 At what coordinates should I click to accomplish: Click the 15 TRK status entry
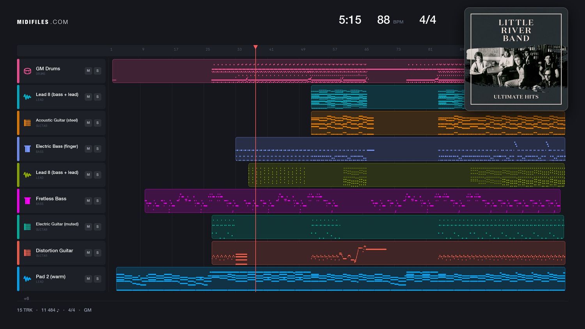click(25, 310)
